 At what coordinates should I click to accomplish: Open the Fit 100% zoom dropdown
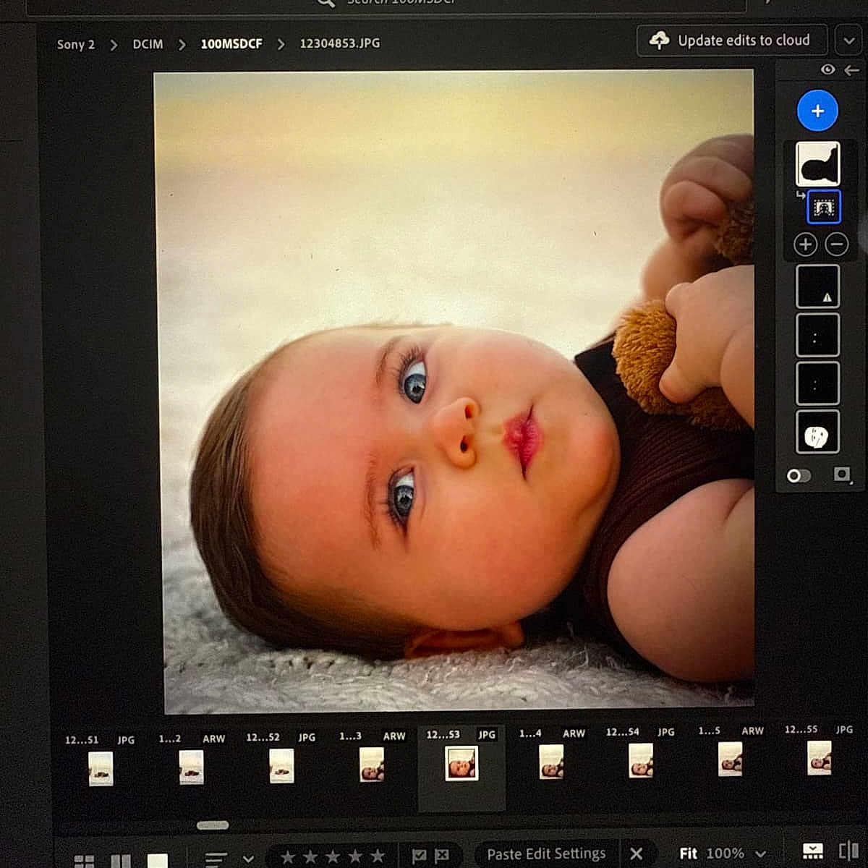pos(760,854)
